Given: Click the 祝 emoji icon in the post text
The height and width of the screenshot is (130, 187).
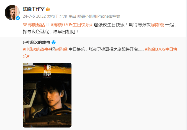Looking at the screenshot, I should pyautogui.click(x=96, y=25).
